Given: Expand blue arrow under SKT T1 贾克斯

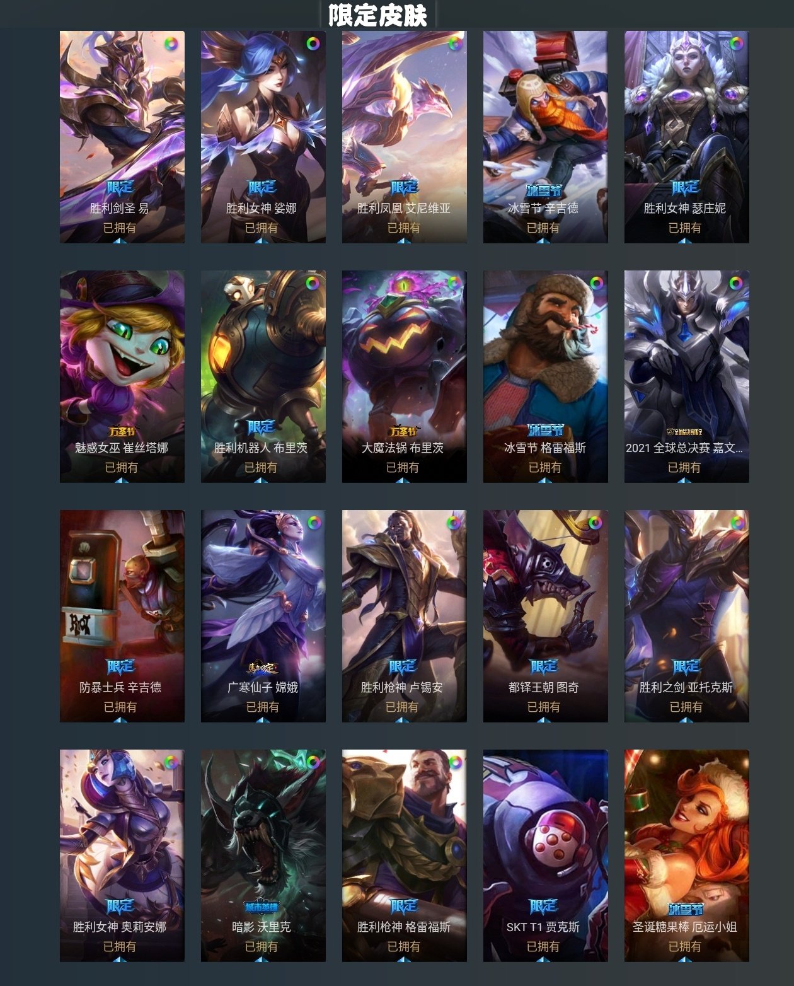Looking at the screenshot, I should pyautogui.click(x=544, y=959).
